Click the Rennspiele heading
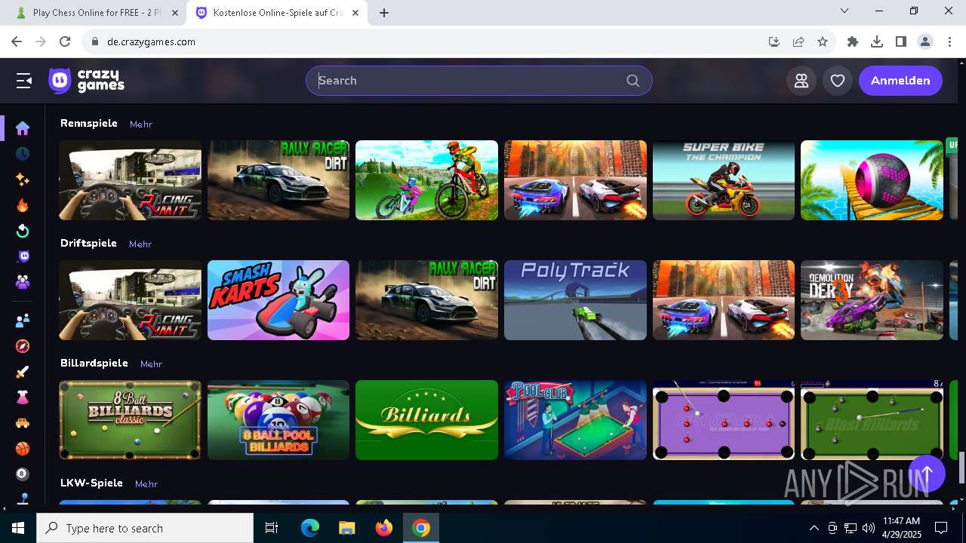This screenshot has width=966, height=543. (89, 123)
